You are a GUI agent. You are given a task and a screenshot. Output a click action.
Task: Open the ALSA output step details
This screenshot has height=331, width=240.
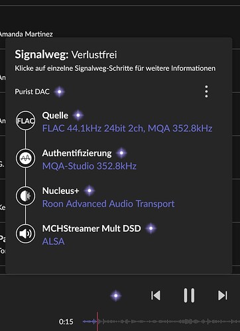click(x=53, y=242)
